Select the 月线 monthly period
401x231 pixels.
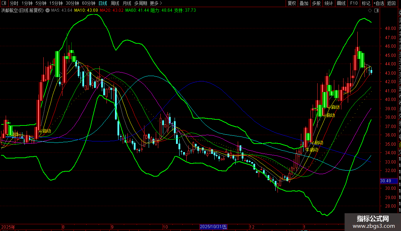click(x=127, y=3)
